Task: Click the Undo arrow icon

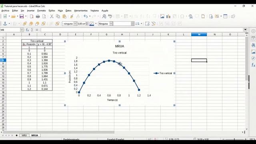Action: point(86,16)
